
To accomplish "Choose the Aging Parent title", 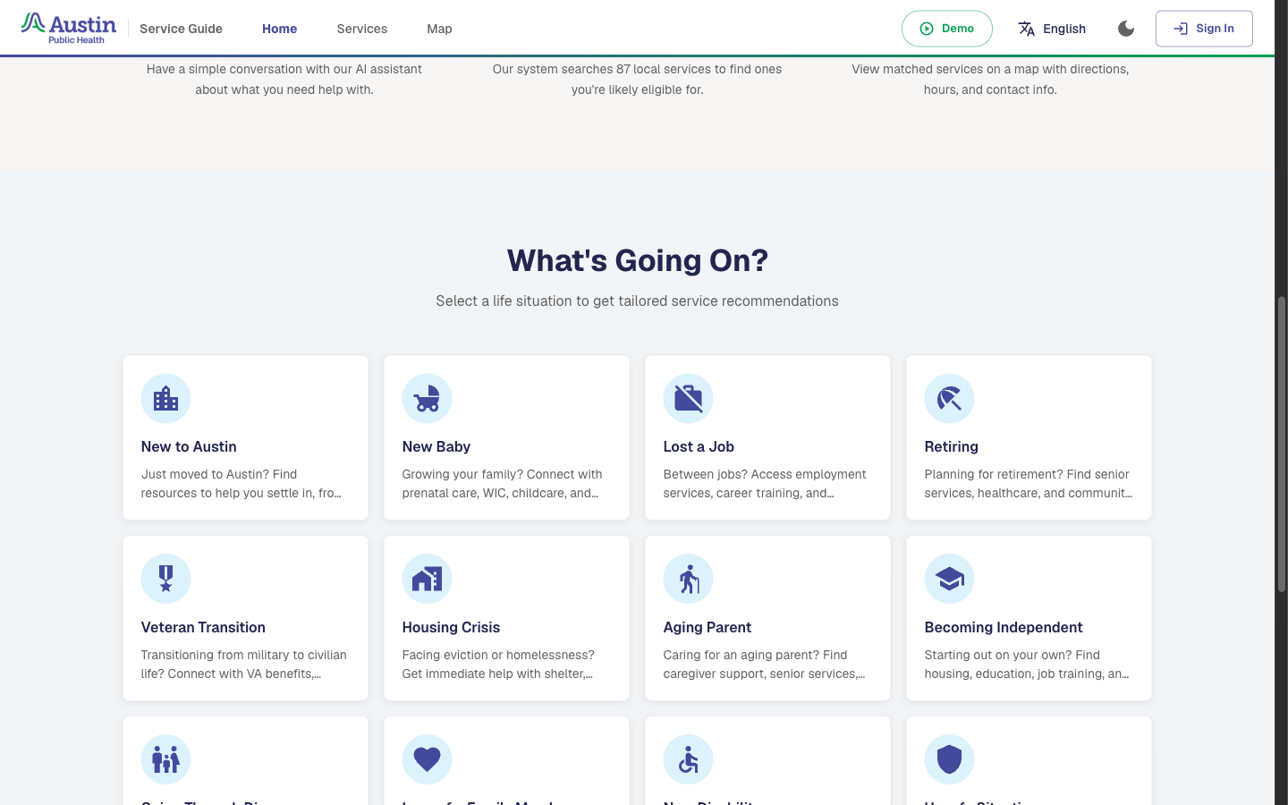I will click(x=707, y=627).
